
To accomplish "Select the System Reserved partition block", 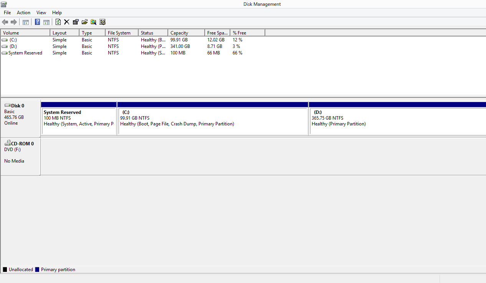I will (79, 118).
